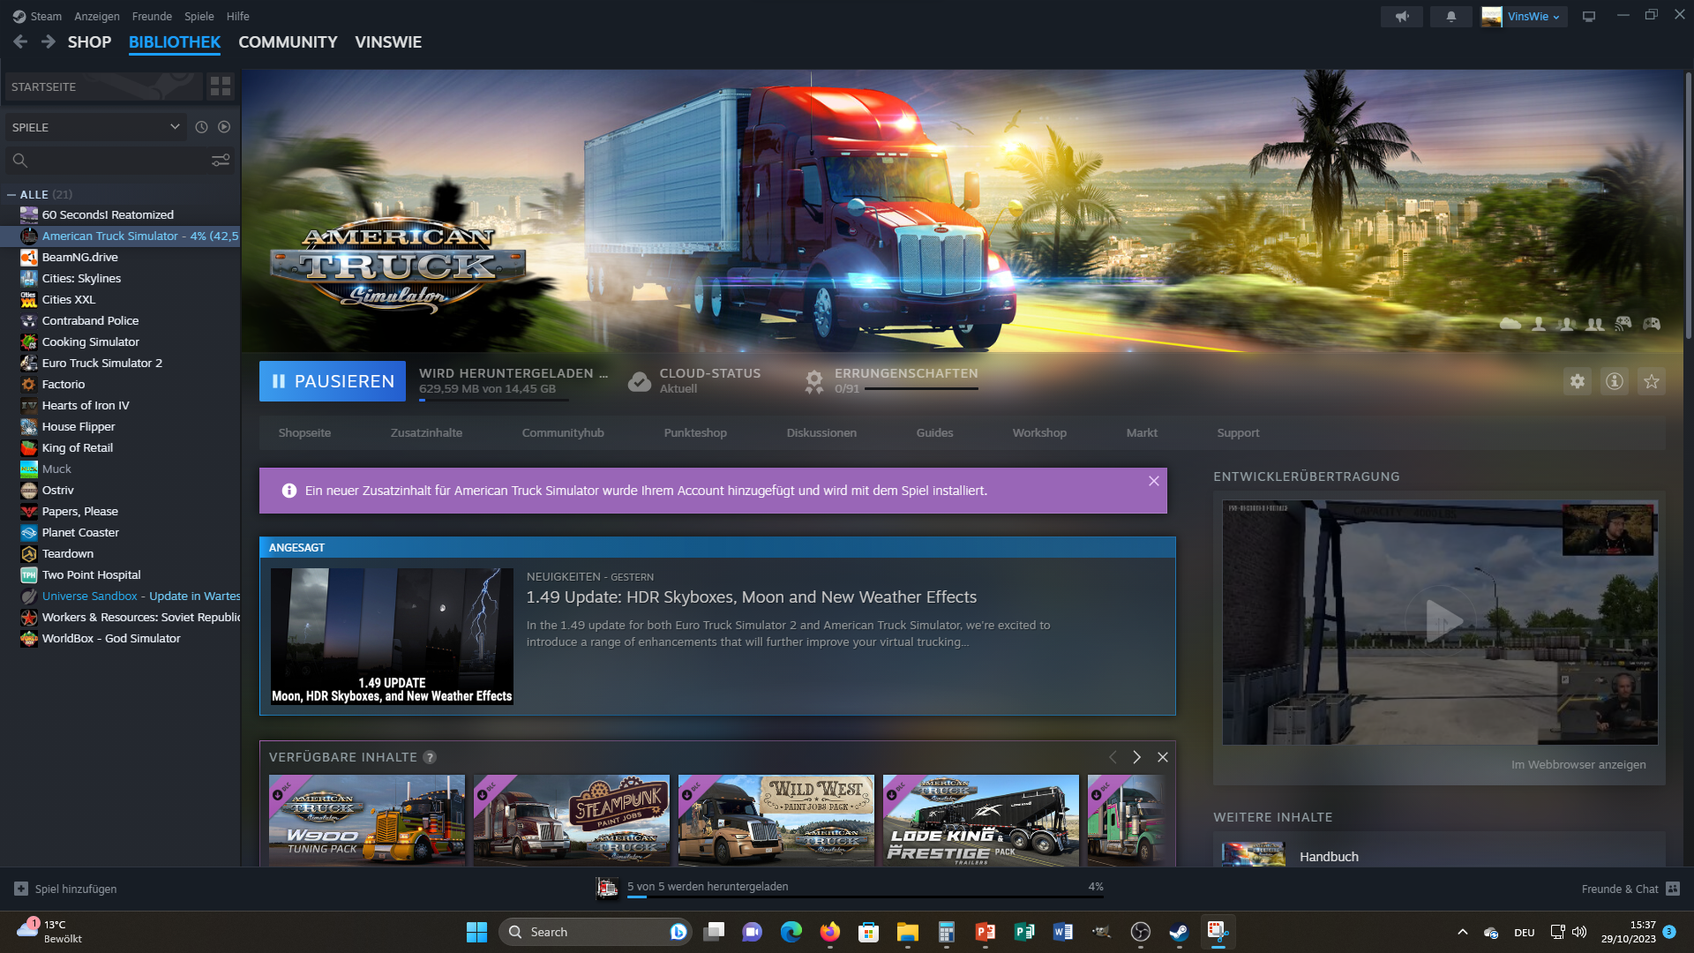The width and height of the screenshot is (1694, 953).
Task: Switch library to grid view icon
Action: [220, 86]
